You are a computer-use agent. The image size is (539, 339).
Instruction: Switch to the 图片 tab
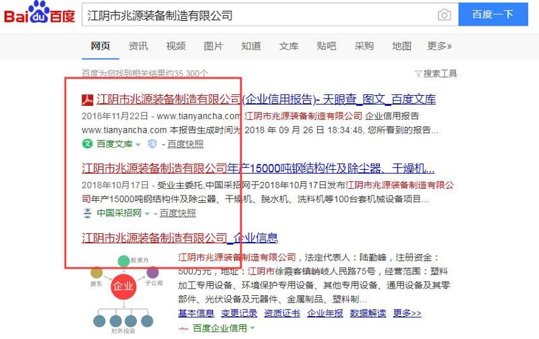point(213,46)
